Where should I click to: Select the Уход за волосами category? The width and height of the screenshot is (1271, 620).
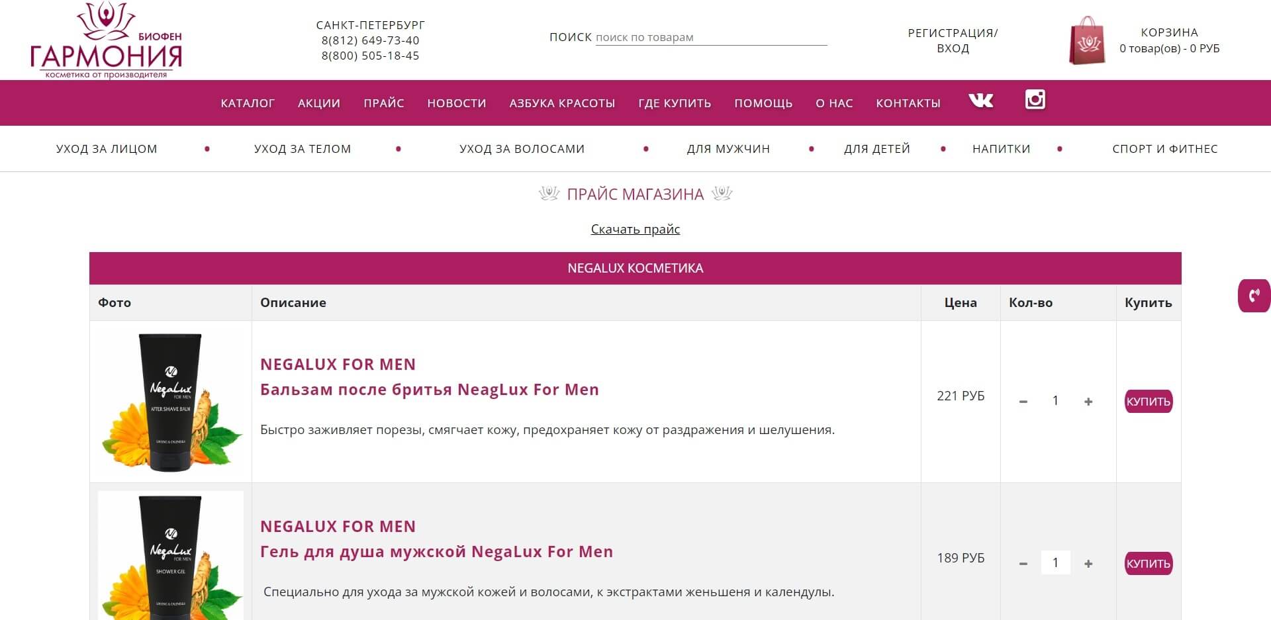[x=522, y=149]
